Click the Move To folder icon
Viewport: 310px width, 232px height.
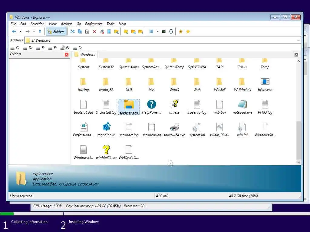pos(140,31)
